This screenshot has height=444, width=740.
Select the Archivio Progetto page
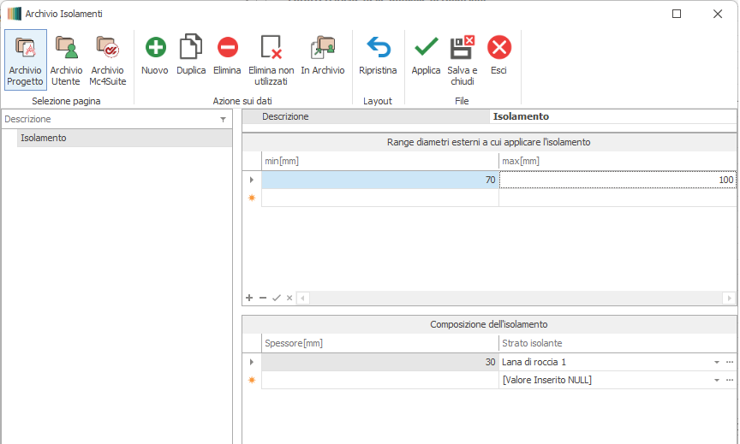pos(25,59)
